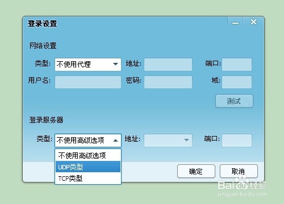The height and width of the screenshot is (204, 284).
Task: Focus the proxy 端口 input field
Action: (x=237, y=65)
